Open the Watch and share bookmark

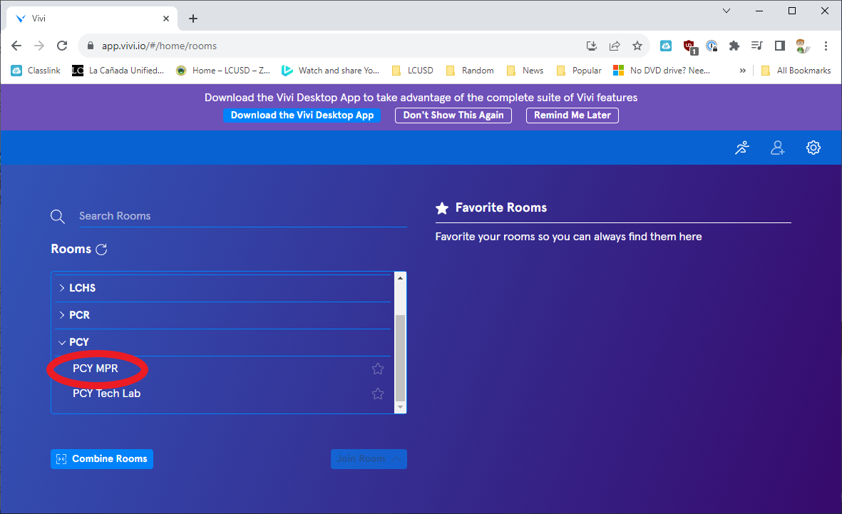click(330, 71)
